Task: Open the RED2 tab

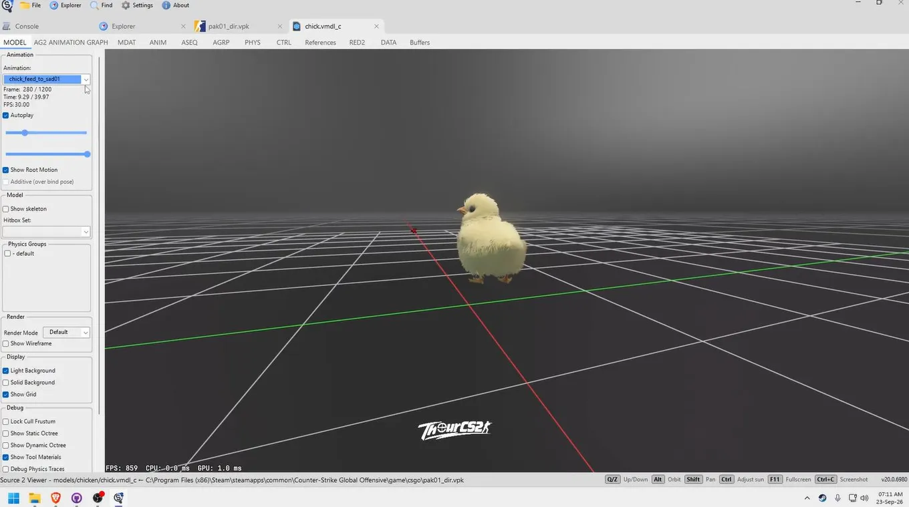Action: pos(357,42)
